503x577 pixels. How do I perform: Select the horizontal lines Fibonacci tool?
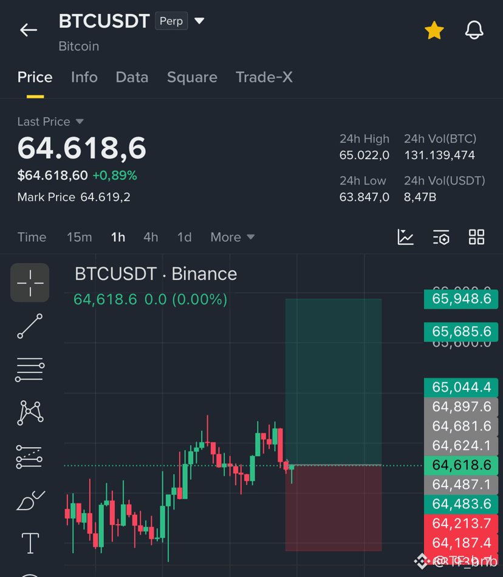click(x=30, y=369)
